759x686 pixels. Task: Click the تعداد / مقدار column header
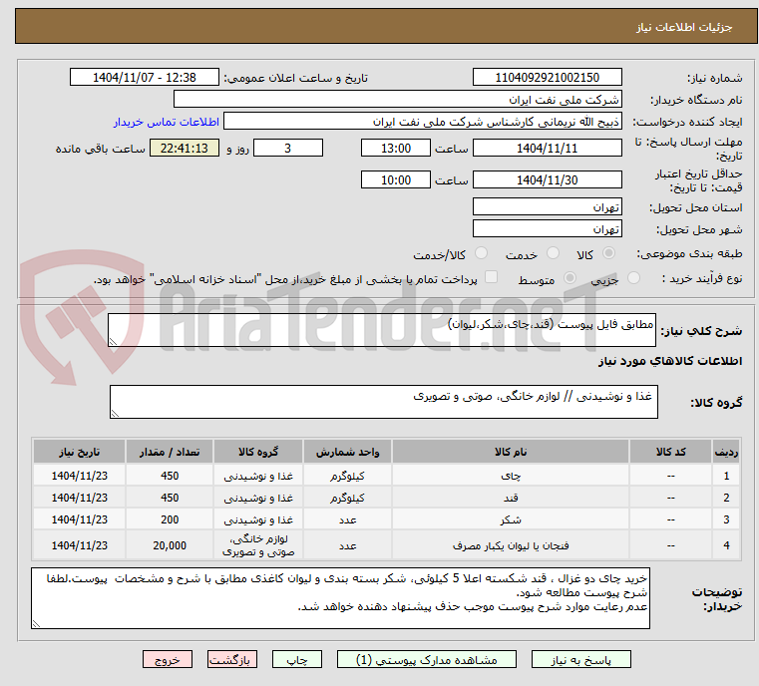[x=170, y=452]
